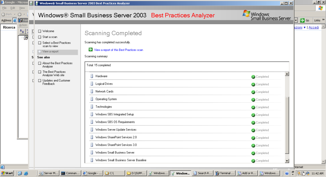Switch to the Comman... taskbar button

click(x=70, y=173)
